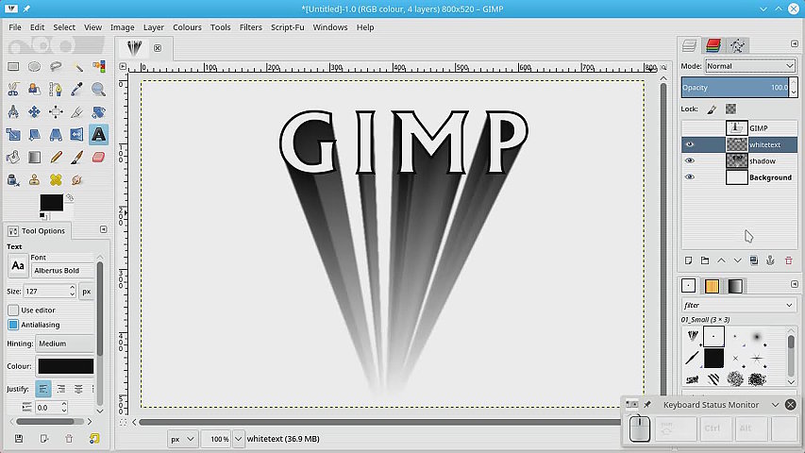Select the Colour Picker eyedropper tool

point(77,89)
